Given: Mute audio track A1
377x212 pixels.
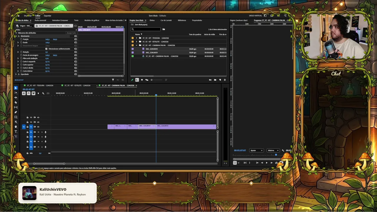Looking at the screenshot, I should (x=38, y=132).
